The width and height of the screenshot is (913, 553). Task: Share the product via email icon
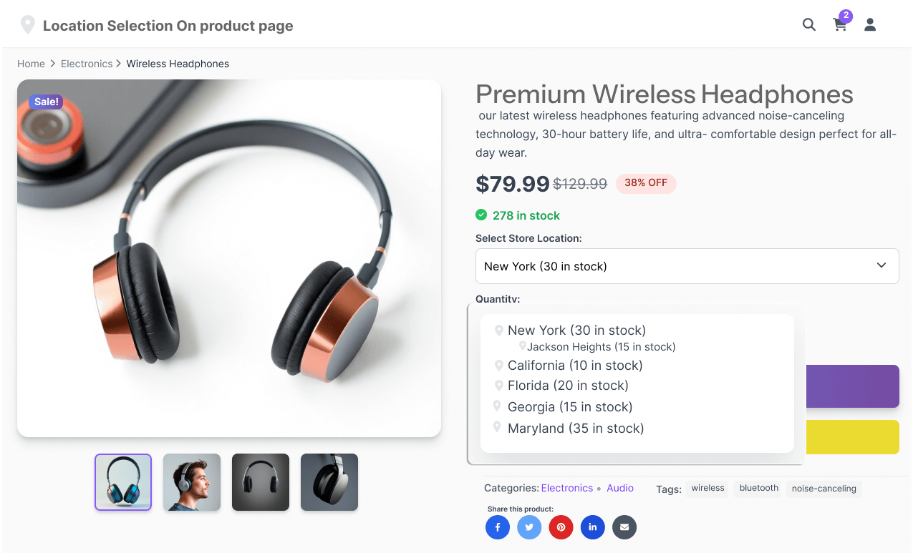624,527
